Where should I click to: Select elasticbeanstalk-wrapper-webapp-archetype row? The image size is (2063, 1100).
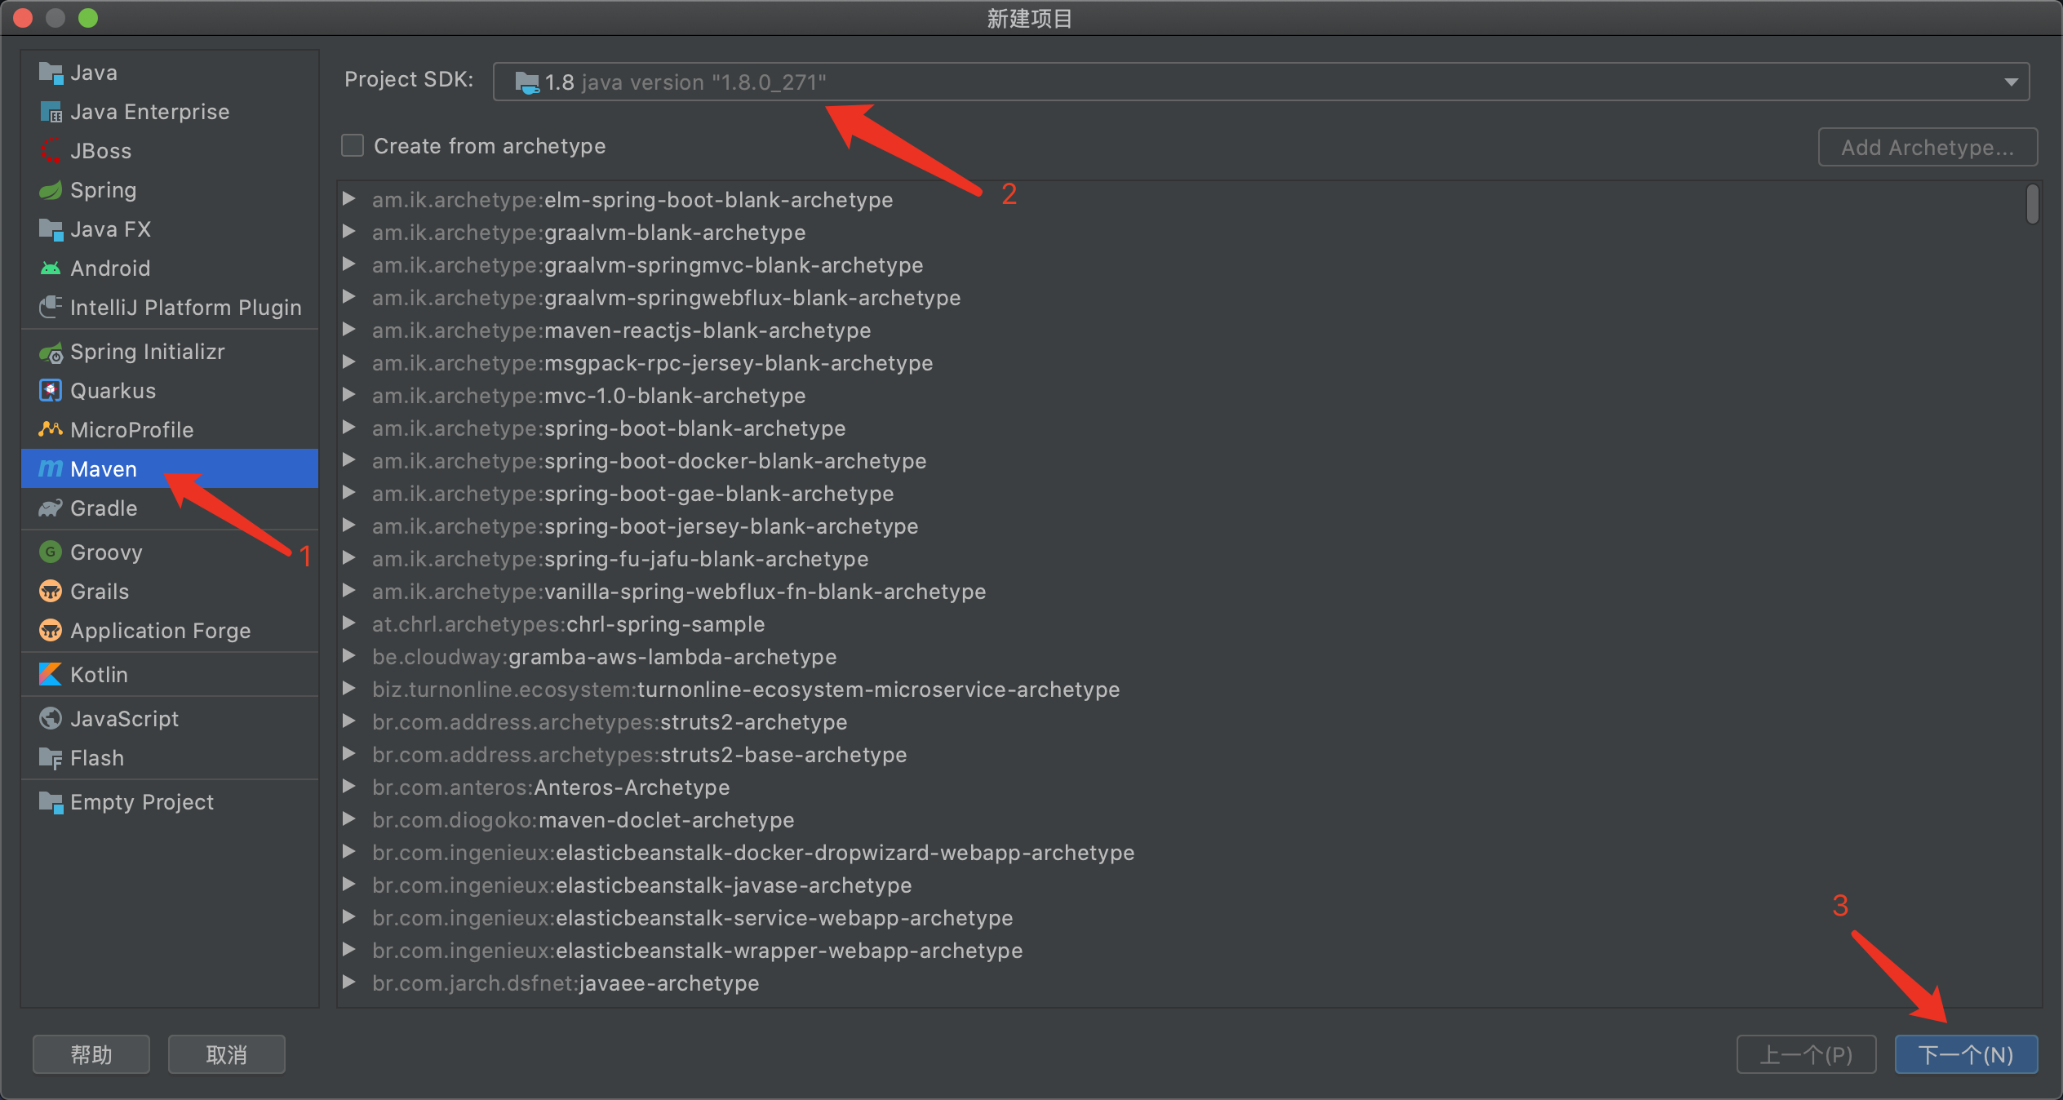click(1189, 951)
